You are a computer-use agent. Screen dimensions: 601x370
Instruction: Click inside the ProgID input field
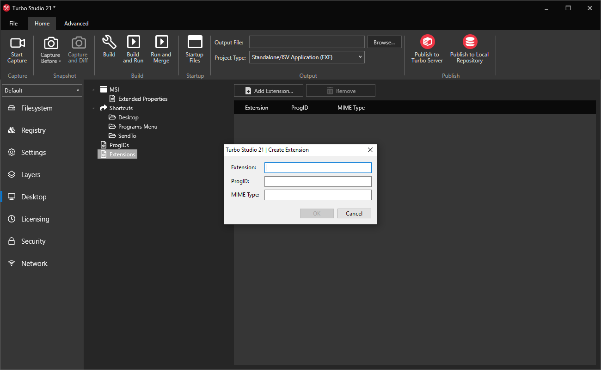(x=318, y=181)
